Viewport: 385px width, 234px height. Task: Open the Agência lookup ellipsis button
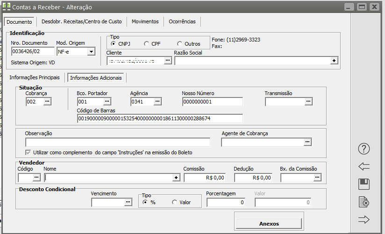tap(157, 101)
